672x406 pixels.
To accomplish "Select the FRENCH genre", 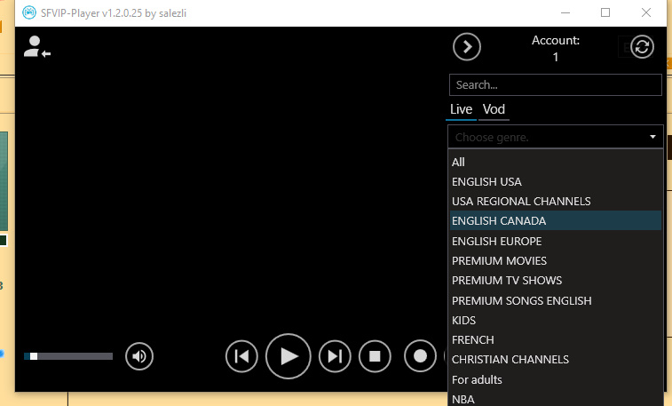I will point(556,340).
